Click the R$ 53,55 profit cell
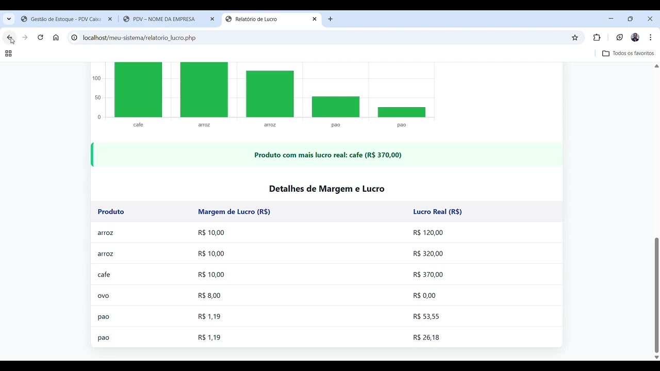This screenshot has height=371, width=660. (426, 316)
